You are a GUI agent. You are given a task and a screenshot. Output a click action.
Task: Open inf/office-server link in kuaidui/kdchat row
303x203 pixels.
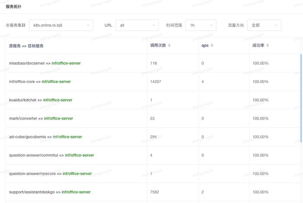click(58, 100)
